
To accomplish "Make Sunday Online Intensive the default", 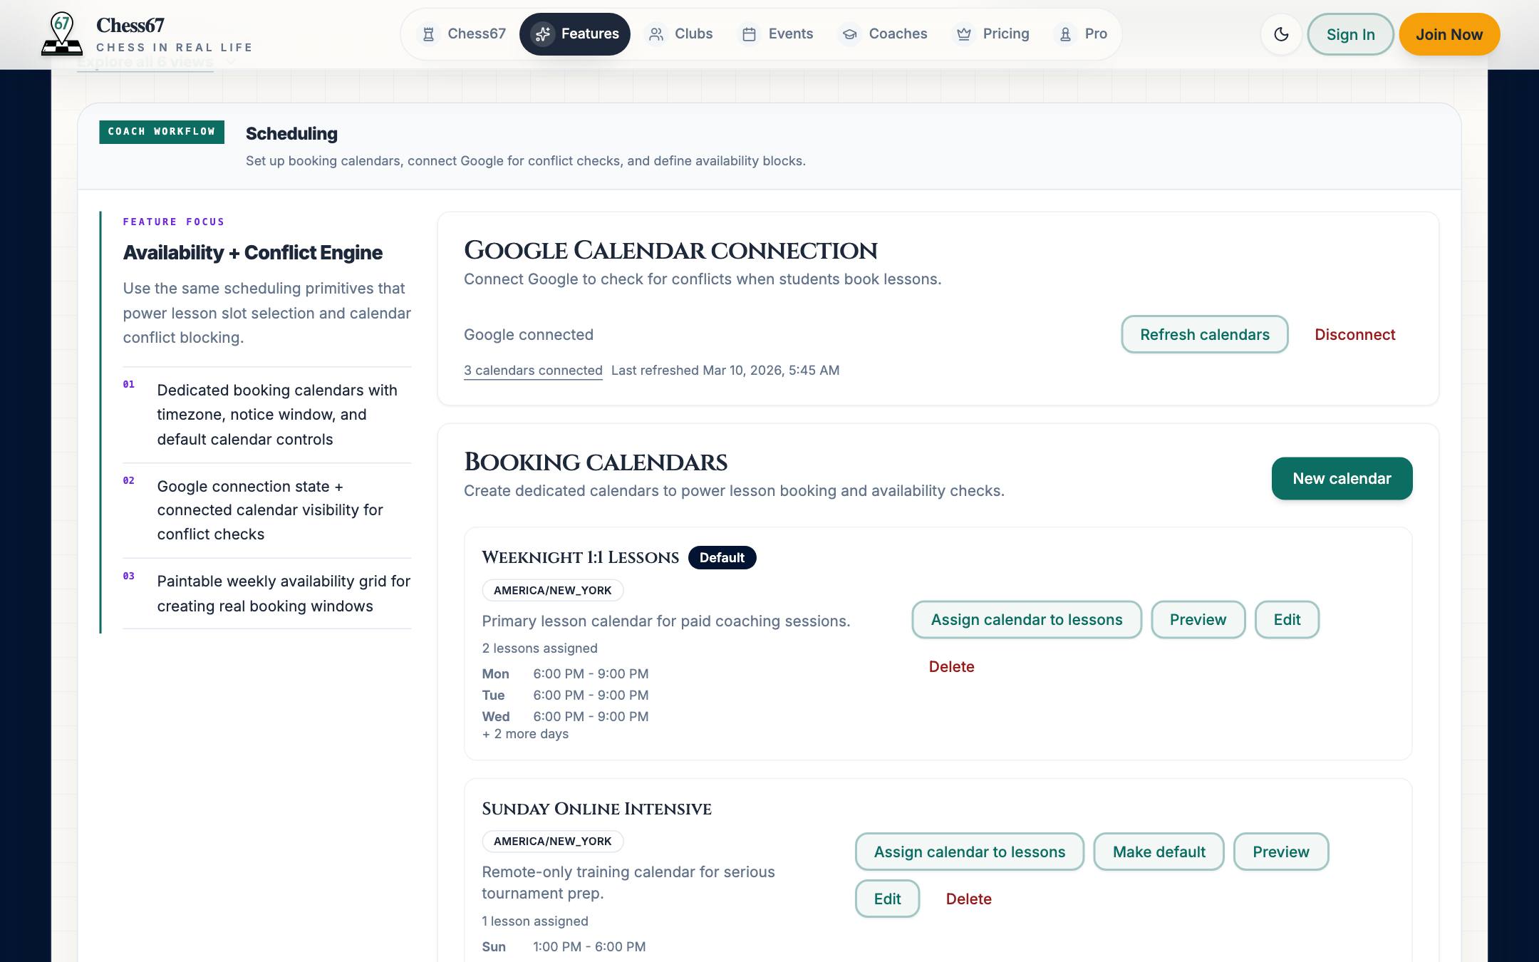I will 1159,852.
